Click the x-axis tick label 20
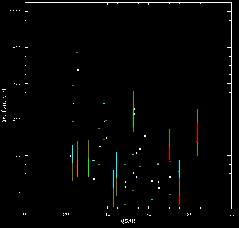239x228 pixels. tap(66, 215)
